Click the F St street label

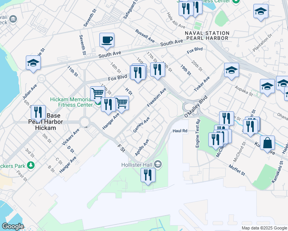121,148
